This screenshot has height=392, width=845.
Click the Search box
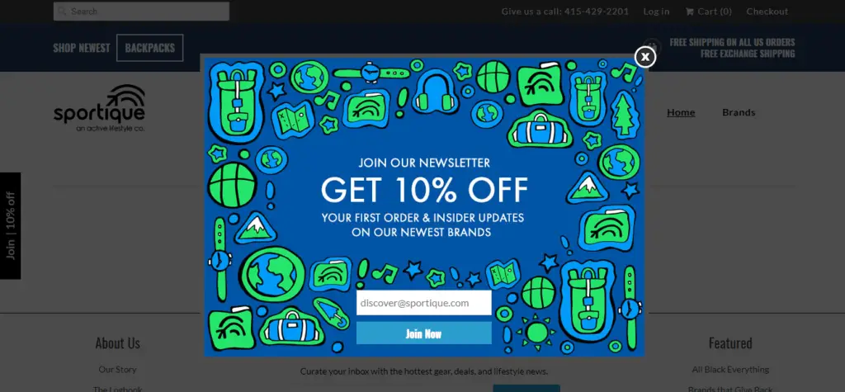(x=141, y=12)
